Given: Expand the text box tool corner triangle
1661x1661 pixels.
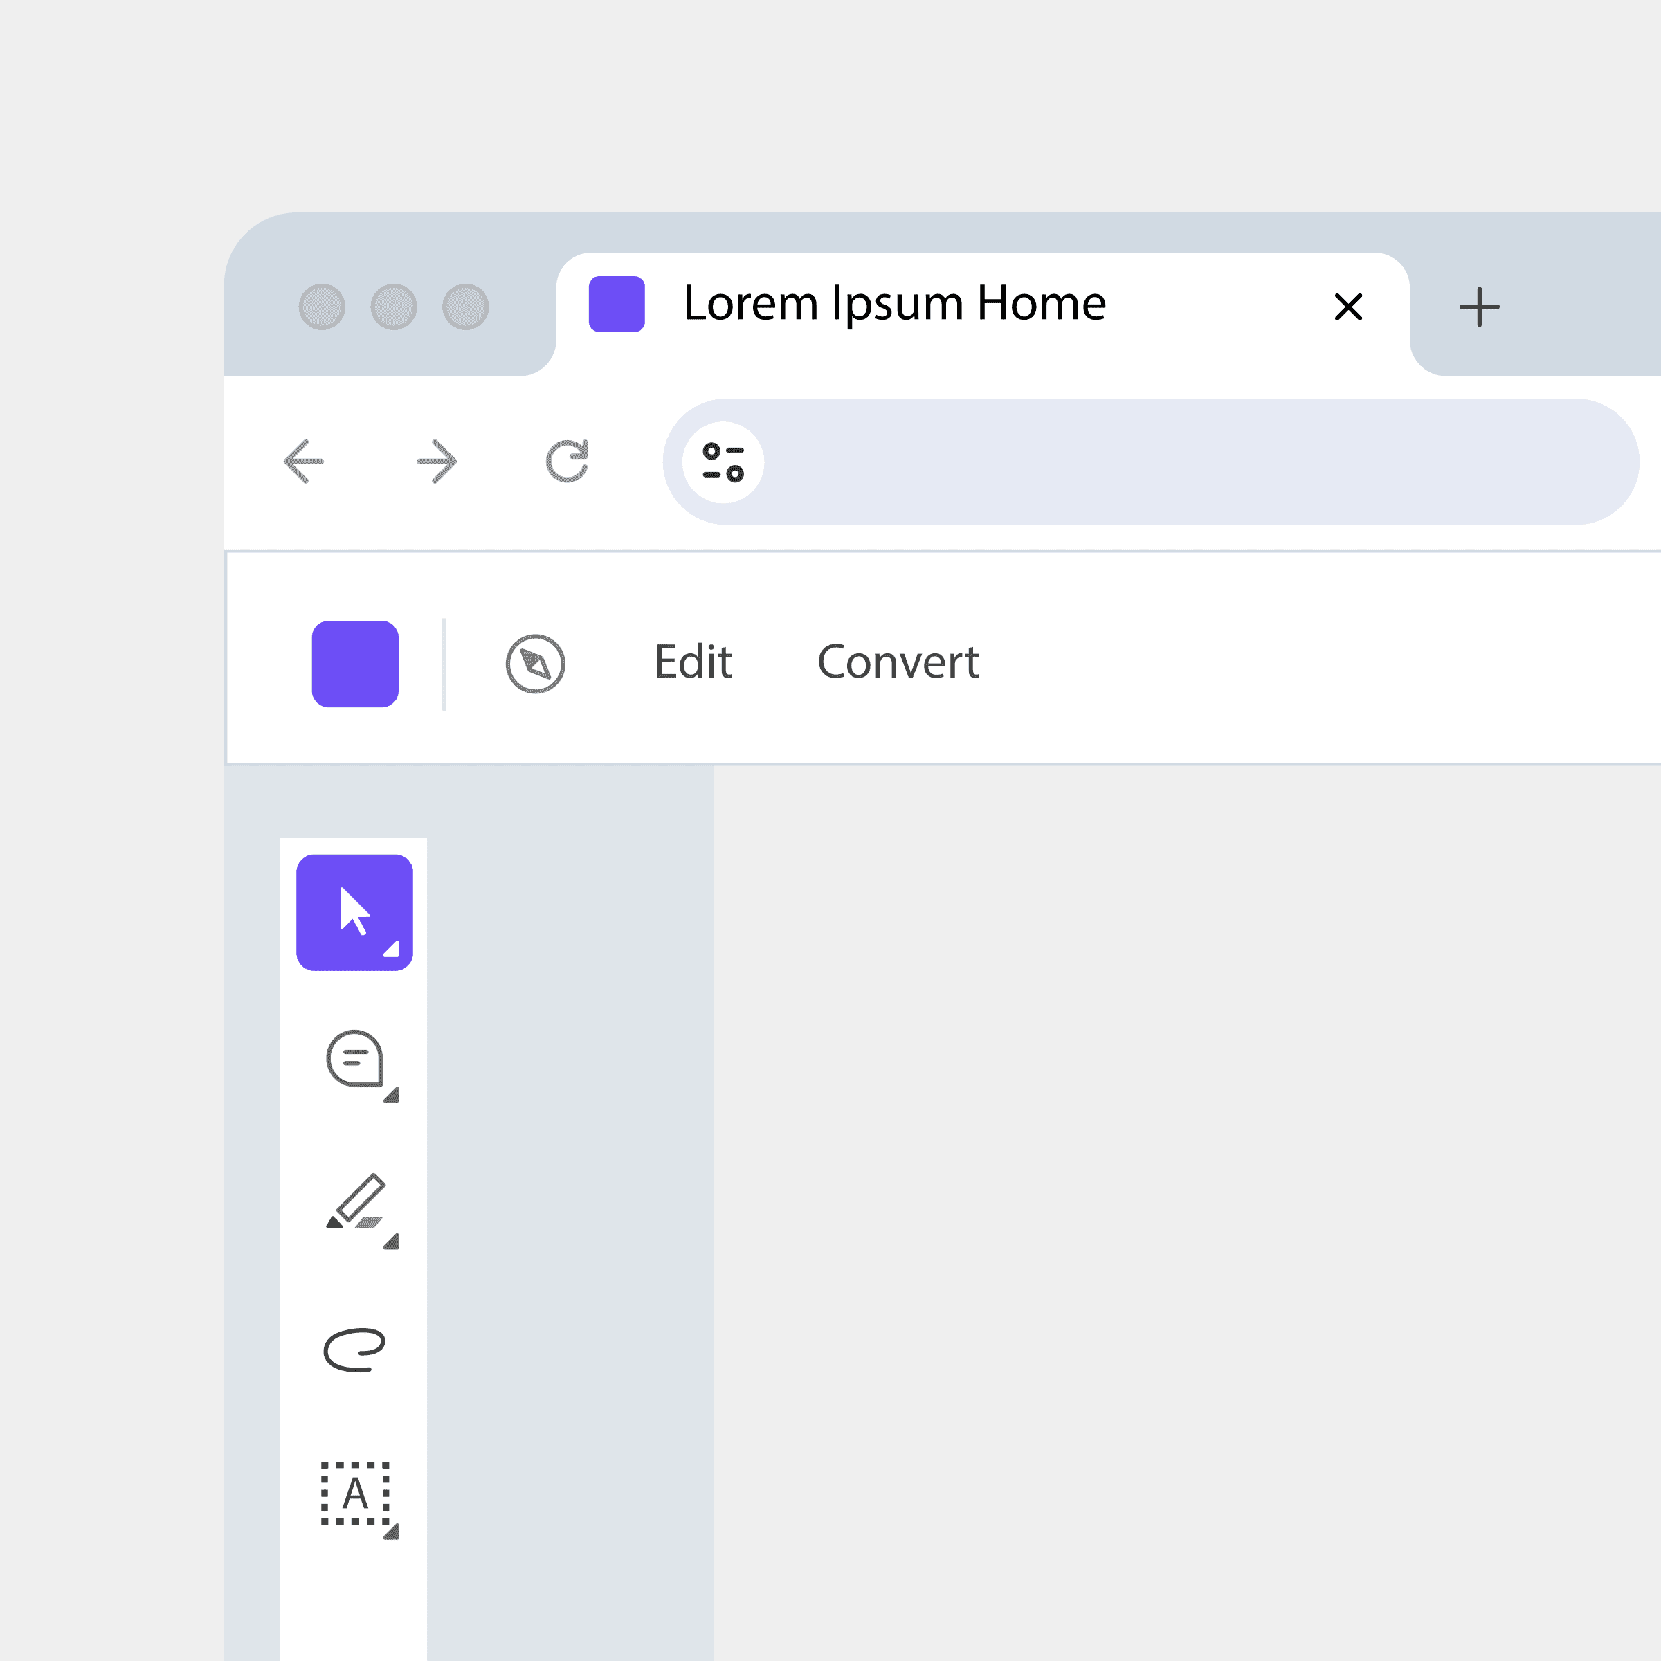Looking at the screenshot, I should click(392, 1532).
